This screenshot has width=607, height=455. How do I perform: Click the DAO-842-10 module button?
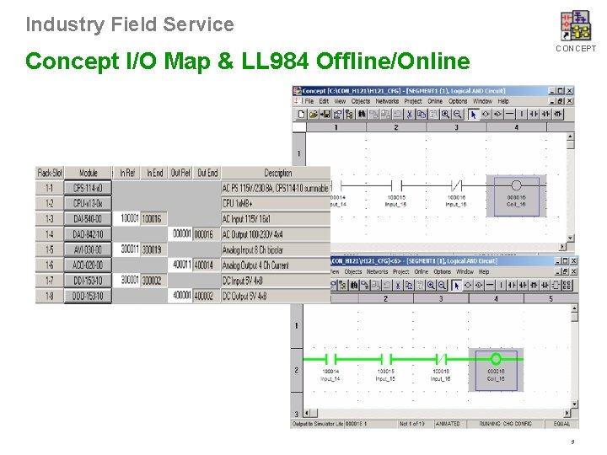pos(88,234)
